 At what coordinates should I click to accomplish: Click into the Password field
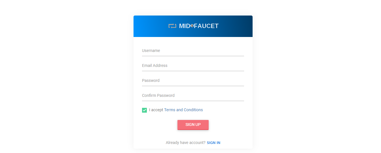[193, 81]
